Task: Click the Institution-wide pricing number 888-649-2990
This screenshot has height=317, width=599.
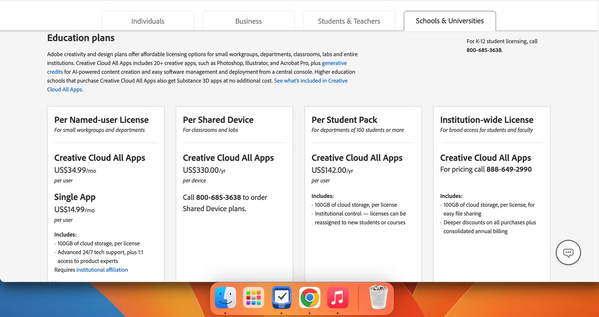Action: tap(509, 169)
